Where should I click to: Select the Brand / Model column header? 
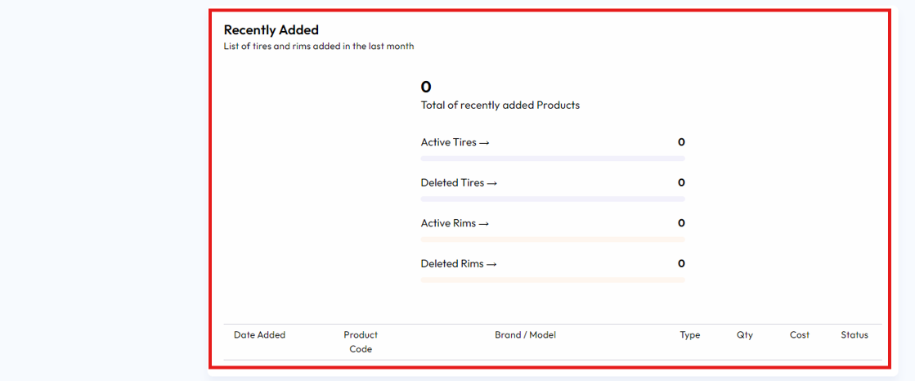click(x=525, y=335)
